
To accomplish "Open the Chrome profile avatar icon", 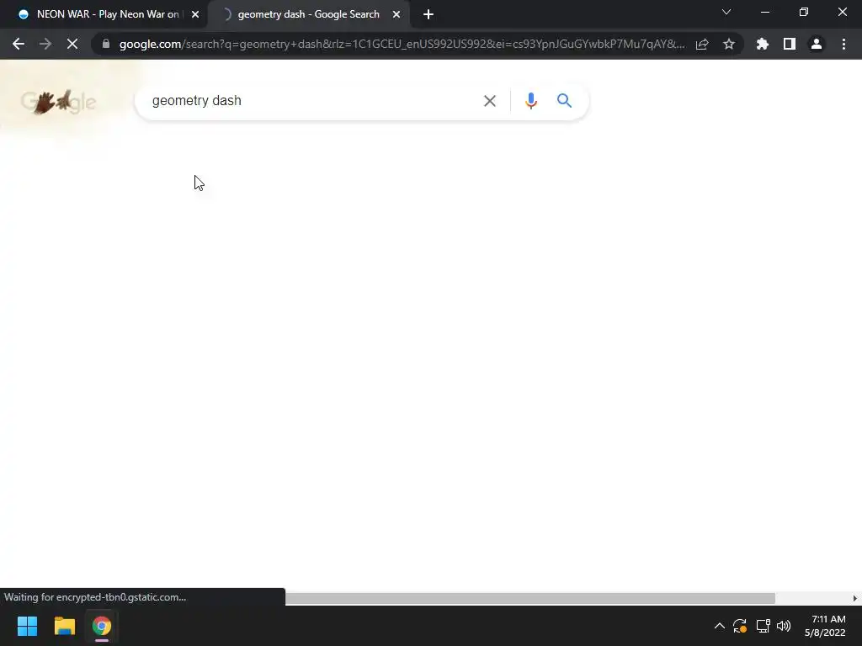I will click(x=817, y=44).
